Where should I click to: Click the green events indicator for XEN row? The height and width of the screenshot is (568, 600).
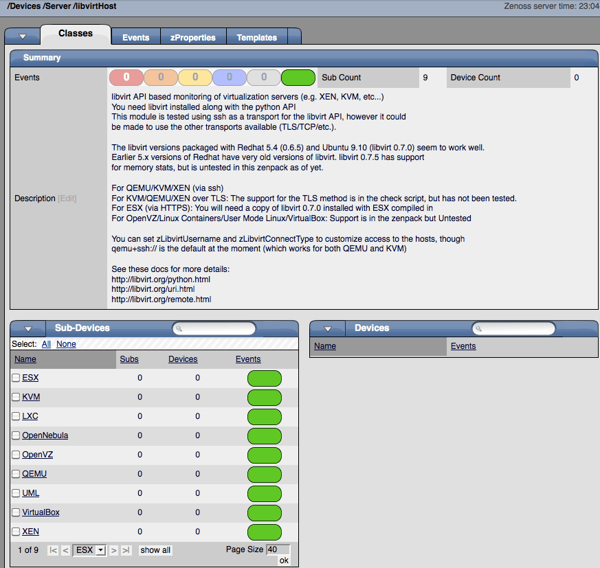(264, 532)
